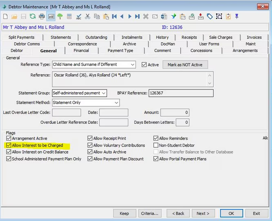Switch to the Financial tab

pos(81,51)
